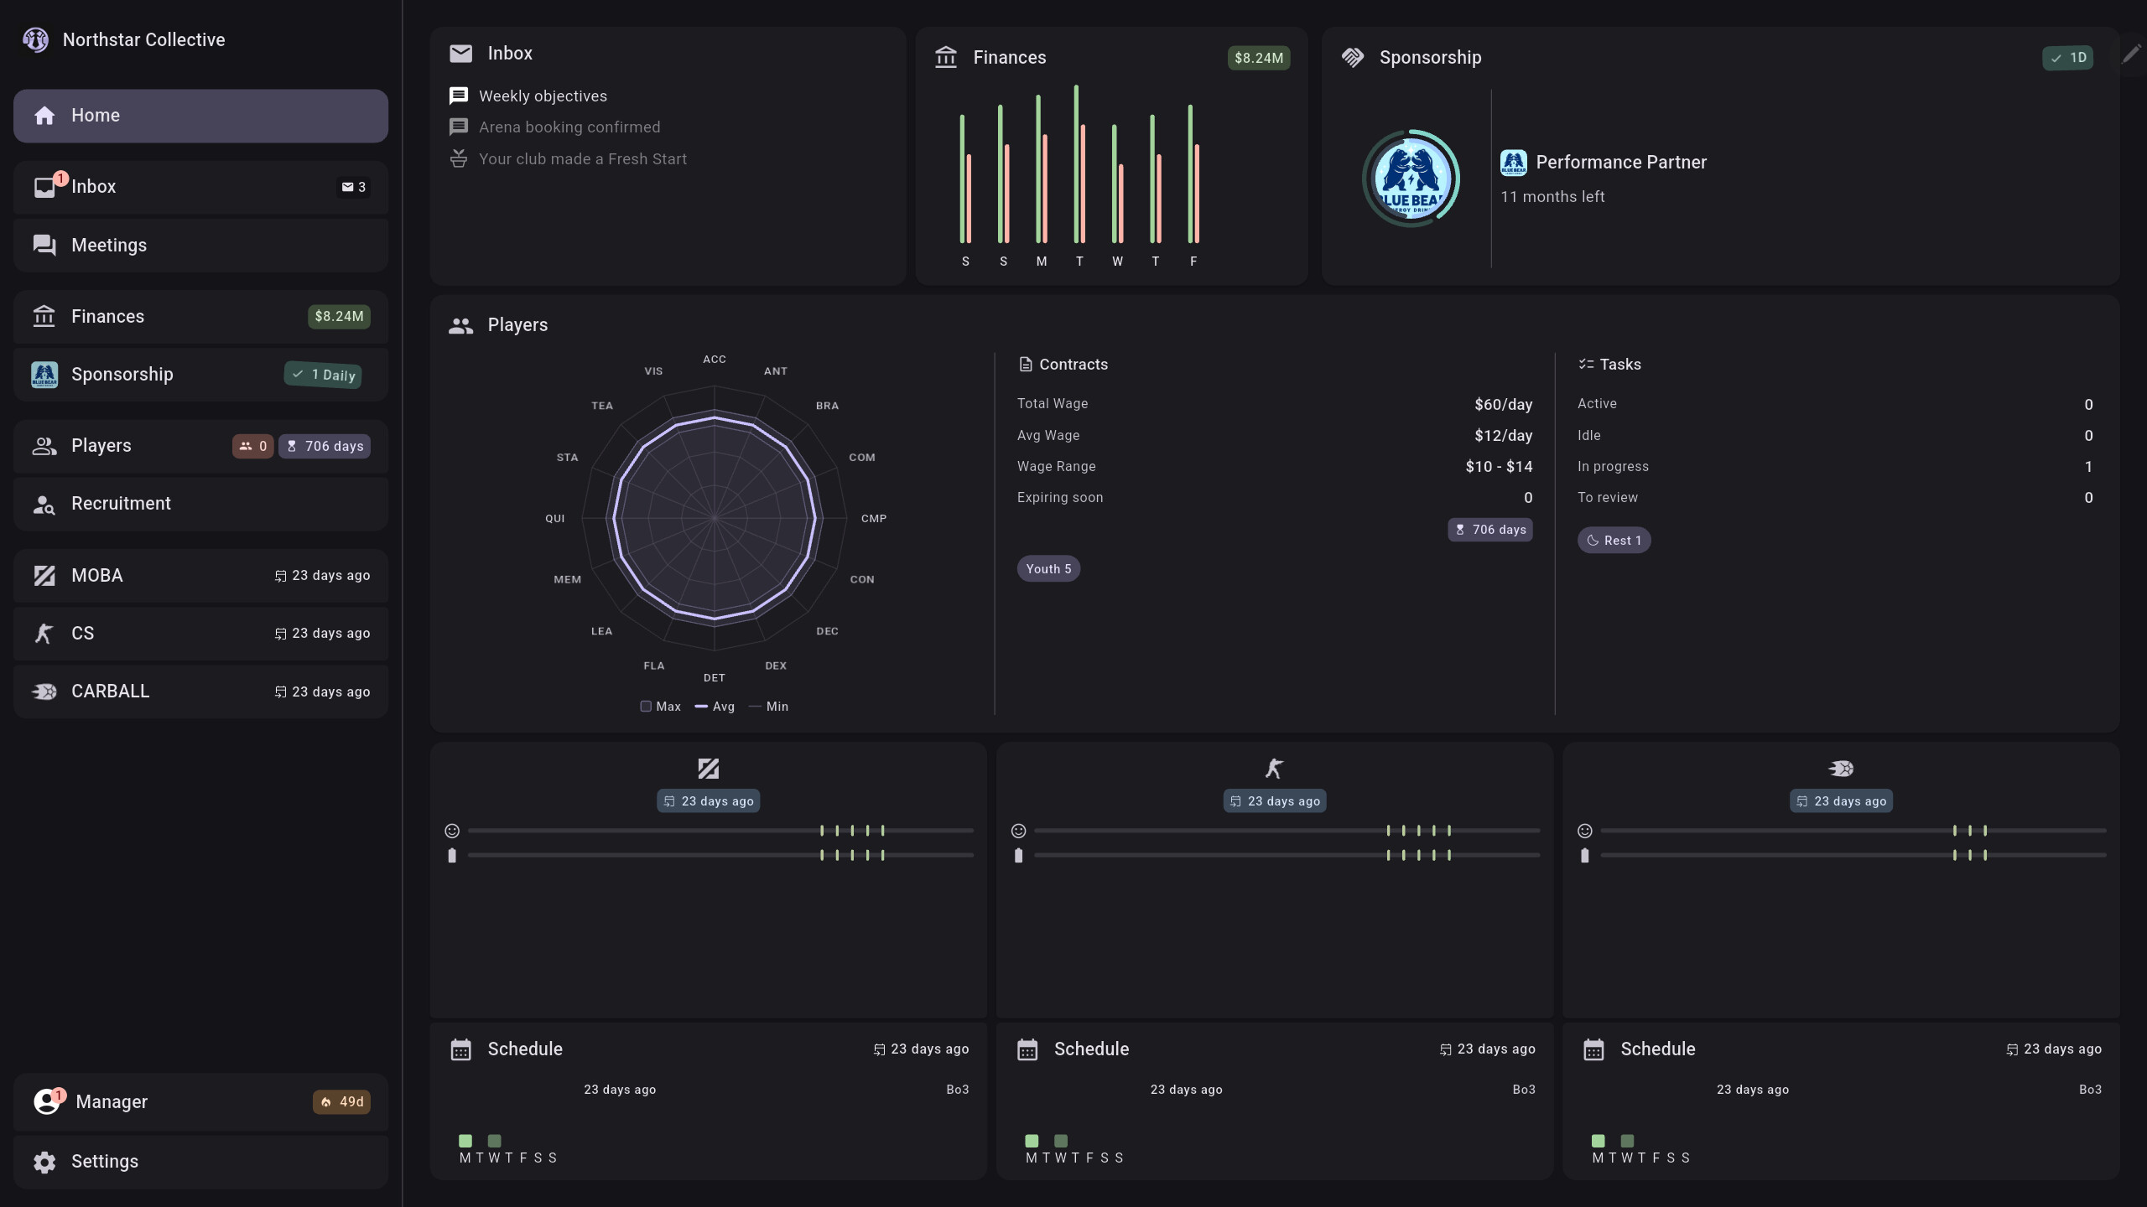Click the pencil edit icon at top right
Image resolution: width=2147 pixels, height=1207 pixels.
pyautogui.click(x=2131, y=55)
